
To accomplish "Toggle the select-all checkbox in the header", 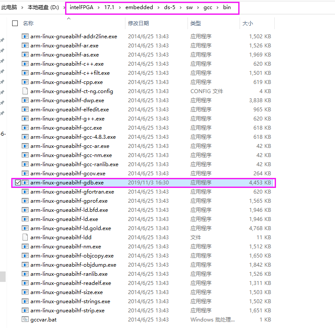I will click(x=15, y=23).
